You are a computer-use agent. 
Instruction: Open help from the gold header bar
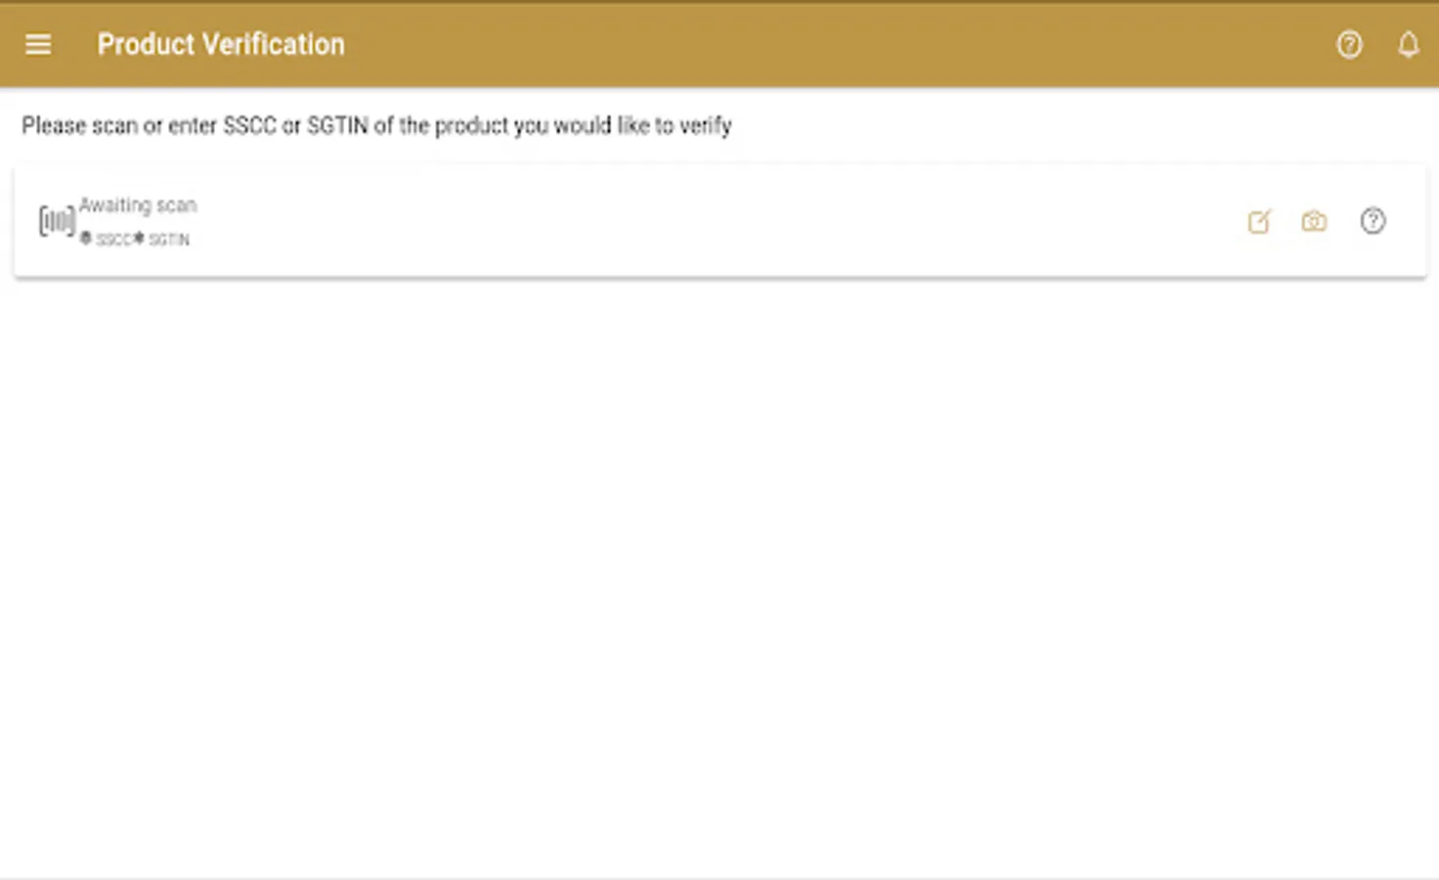click(1349, 44)
